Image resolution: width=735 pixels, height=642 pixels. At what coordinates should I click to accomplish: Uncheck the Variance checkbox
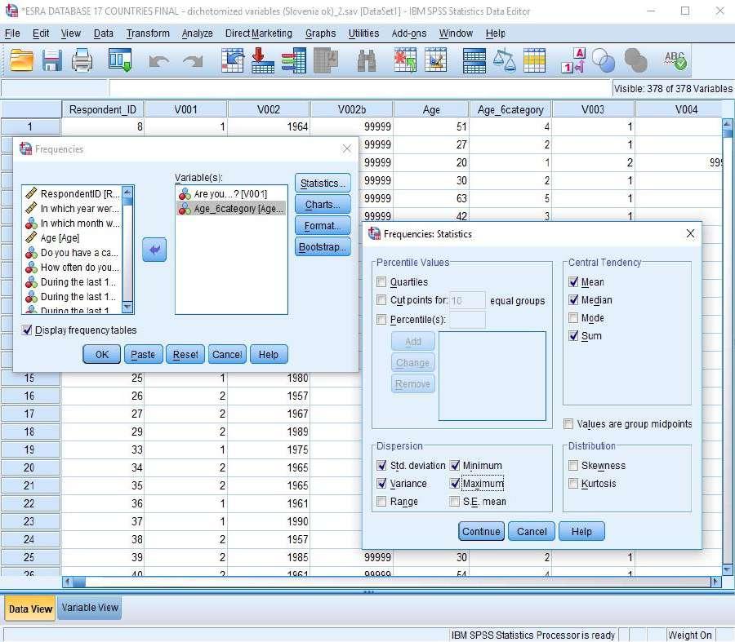(381, 483)
